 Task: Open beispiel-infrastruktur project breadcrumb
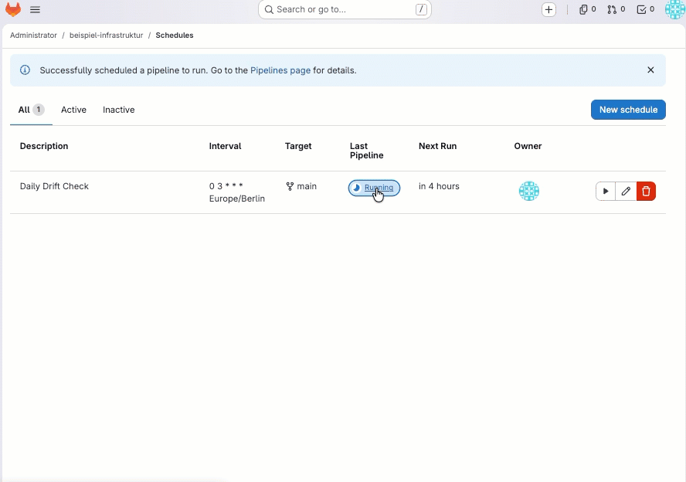[107, 36]
